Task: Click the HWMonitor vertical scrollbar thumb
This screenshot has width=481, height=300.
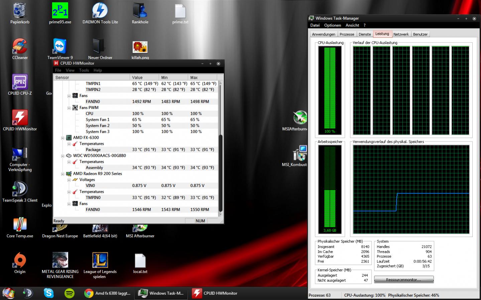Action: click(x=220, y=173)
